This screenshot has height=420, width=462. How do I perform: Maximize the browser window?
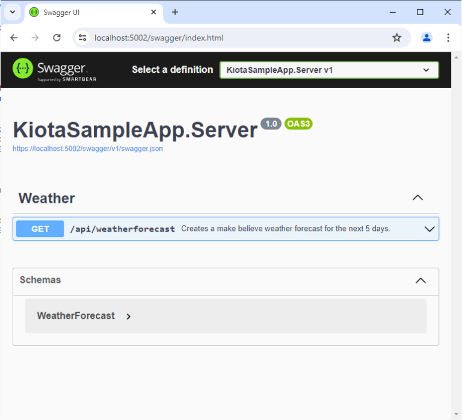pyautogui.click(x=420, y=12)
